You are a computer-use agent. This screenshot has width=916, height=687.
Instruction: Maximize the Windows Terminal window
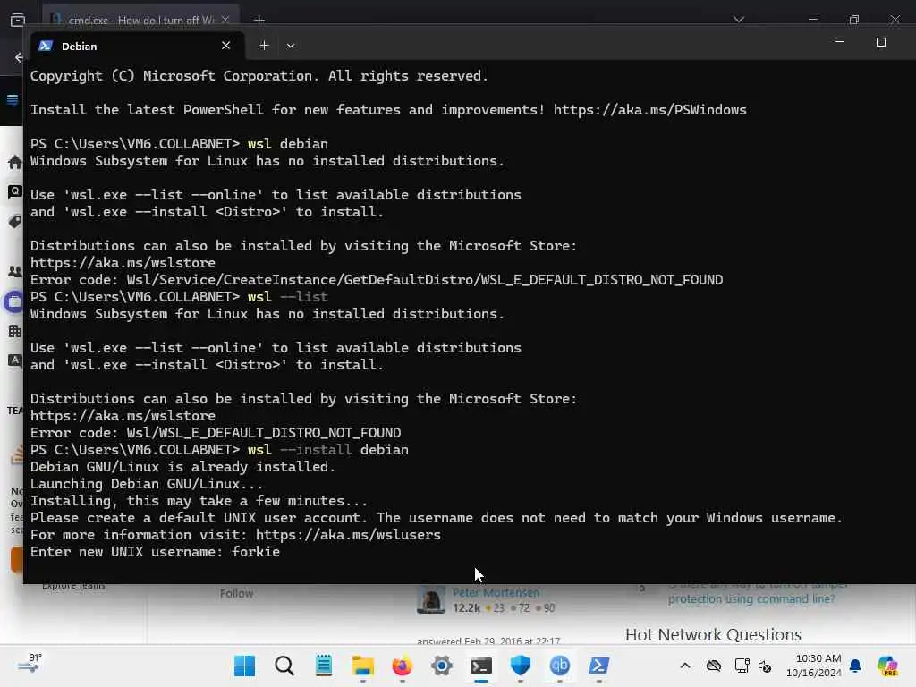click(x=881, y=42)
